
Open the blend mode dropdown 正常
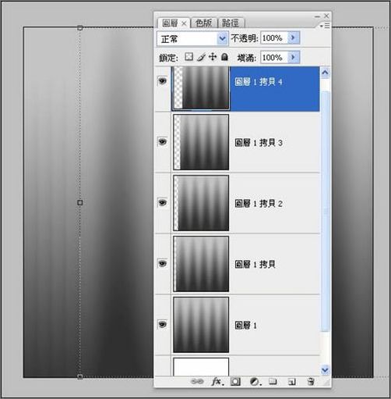coord(192,39)
